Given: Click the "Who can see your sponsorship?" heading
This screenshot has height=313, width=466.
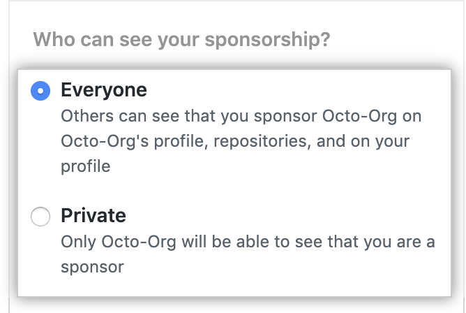Looking at the screenshot, I should [x=181, y=39].
